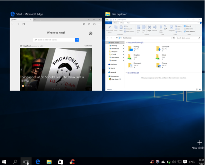Click Pin to Quick access icon
The width and height of the screenshot is (205, 165).
(x=110, y=29)
